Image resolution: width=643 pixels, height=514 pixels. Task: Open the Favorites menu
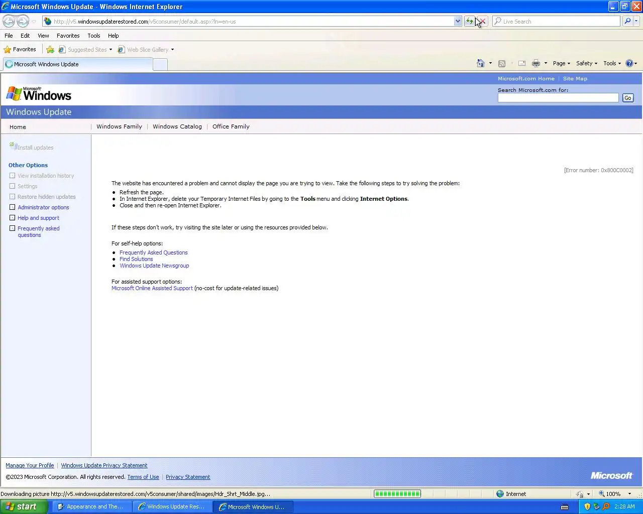pyautogui.click(x=68, y=36)
